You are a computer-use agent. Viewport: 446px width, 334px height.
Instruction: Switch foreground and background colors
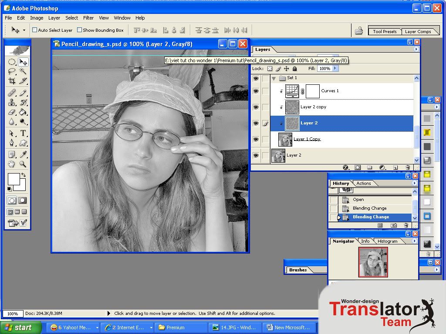pos(24,175)
